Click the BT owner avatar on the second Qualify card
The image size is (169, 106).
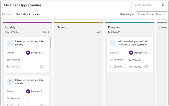(28, 91)
